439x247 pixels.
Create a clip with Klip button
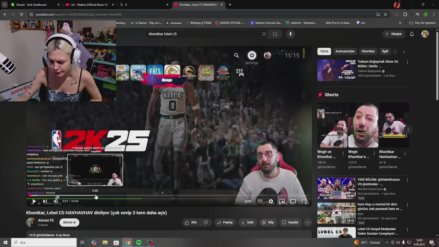tap(268, 222)
